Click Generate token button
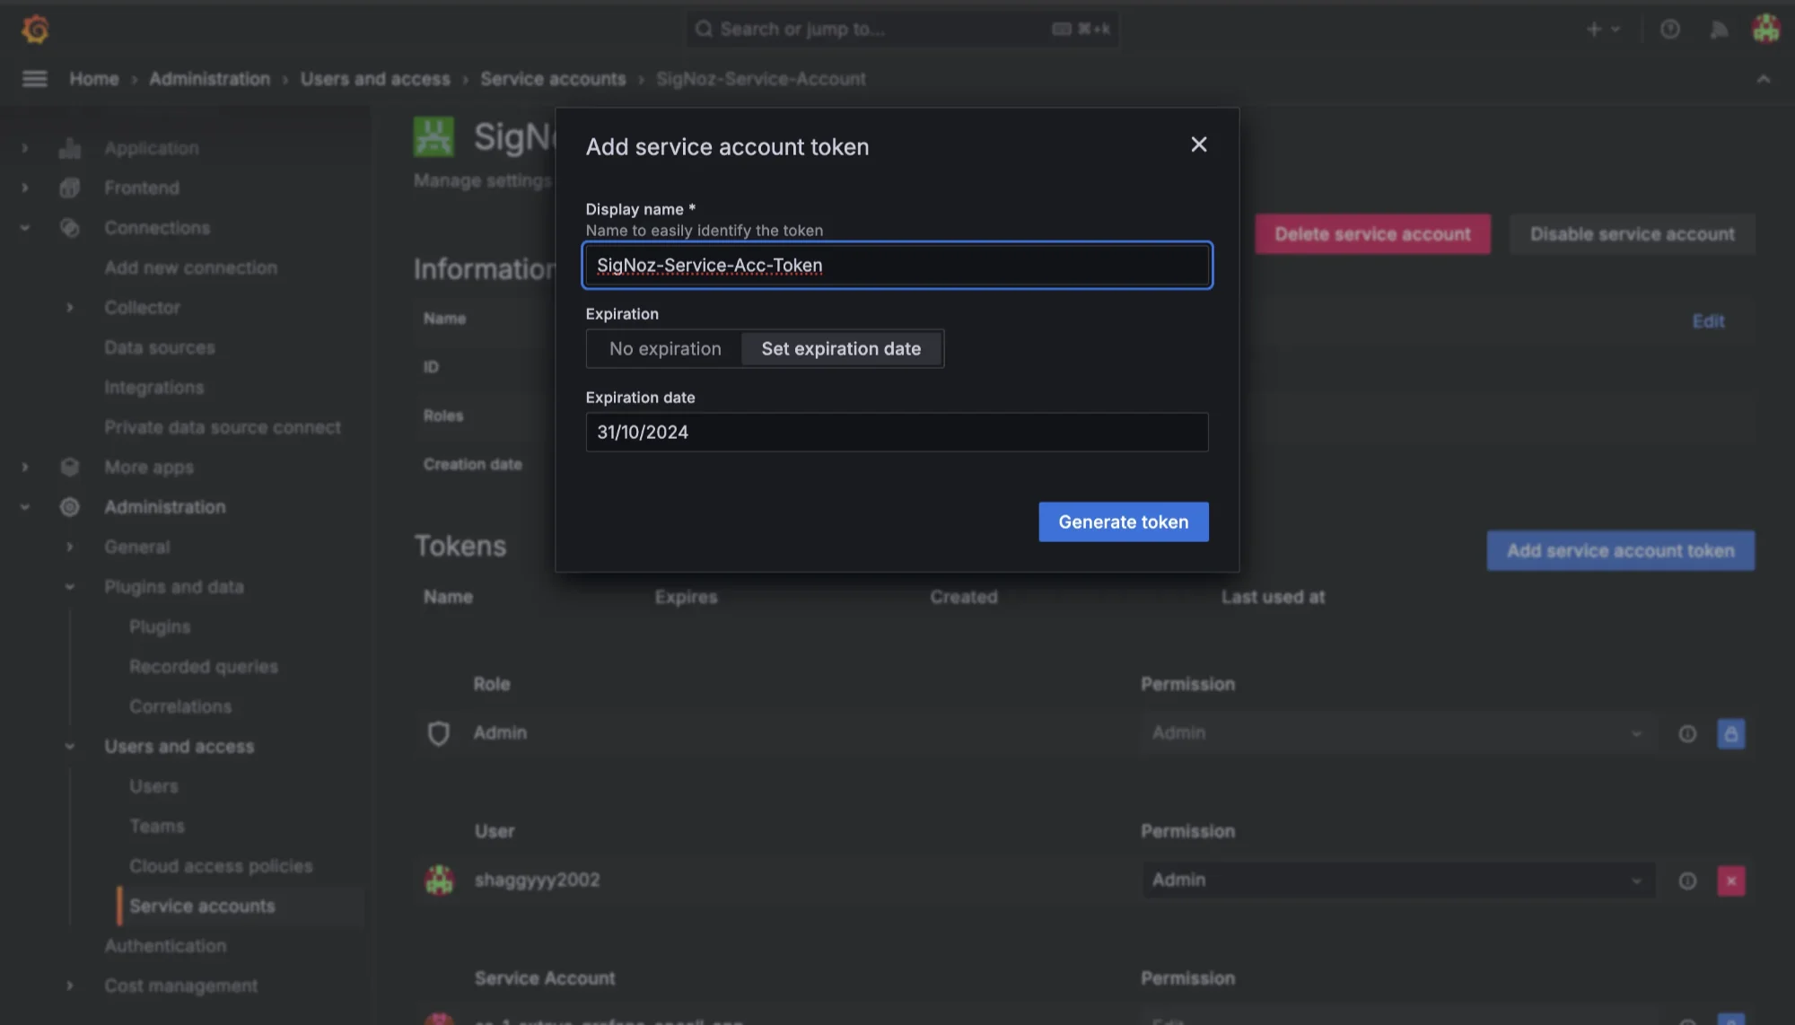Image resolution: width=1795 pixels, height=1025 pixels. coord(1123,521)
